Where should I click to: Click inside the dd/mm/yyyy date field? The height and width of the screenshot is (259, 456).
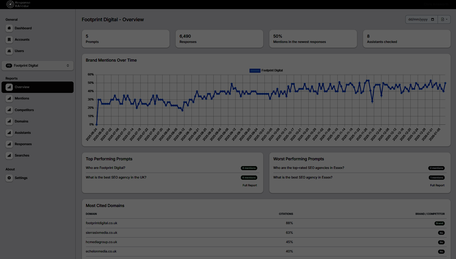click(418, 19)
